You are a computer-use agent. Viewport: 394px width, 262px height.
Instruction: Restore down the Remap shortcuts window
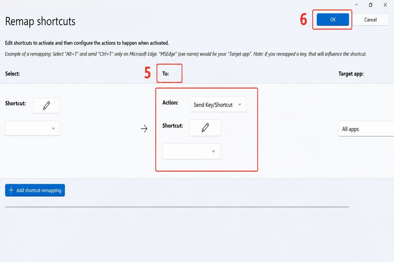(x=370, y=5)
